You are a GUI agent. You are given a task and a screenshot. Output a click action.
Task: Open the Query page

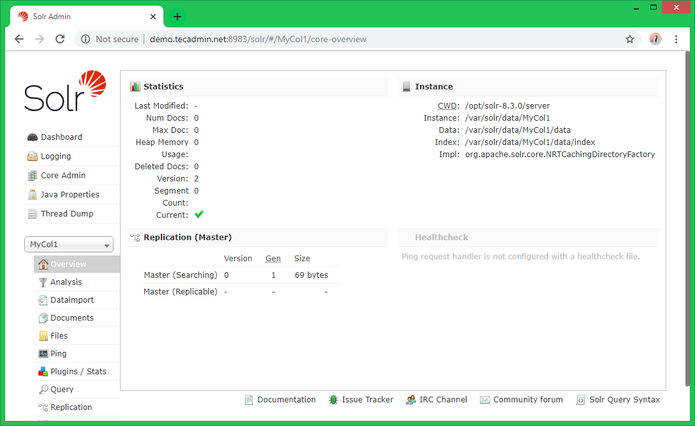click(62, 389)
